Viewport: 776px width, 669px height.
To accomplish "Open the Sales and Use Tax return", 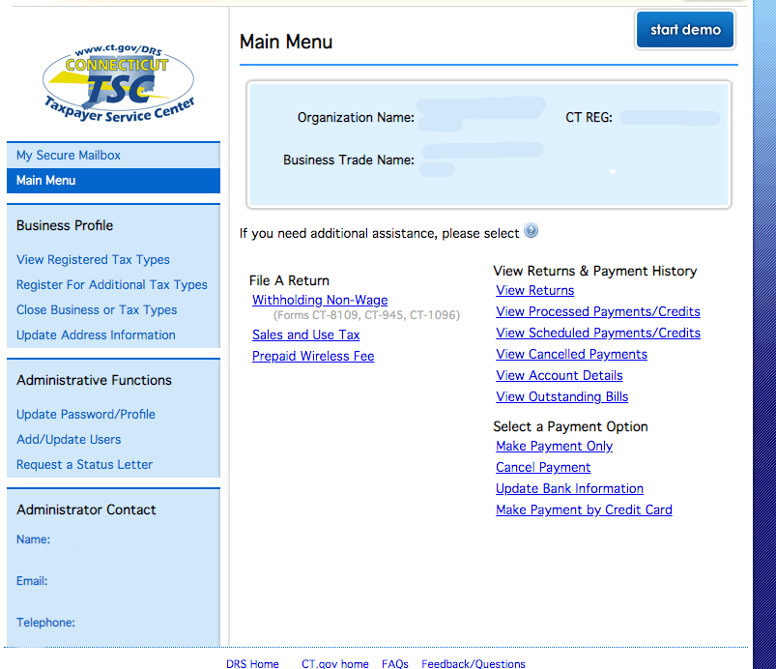I will point(305,335).
